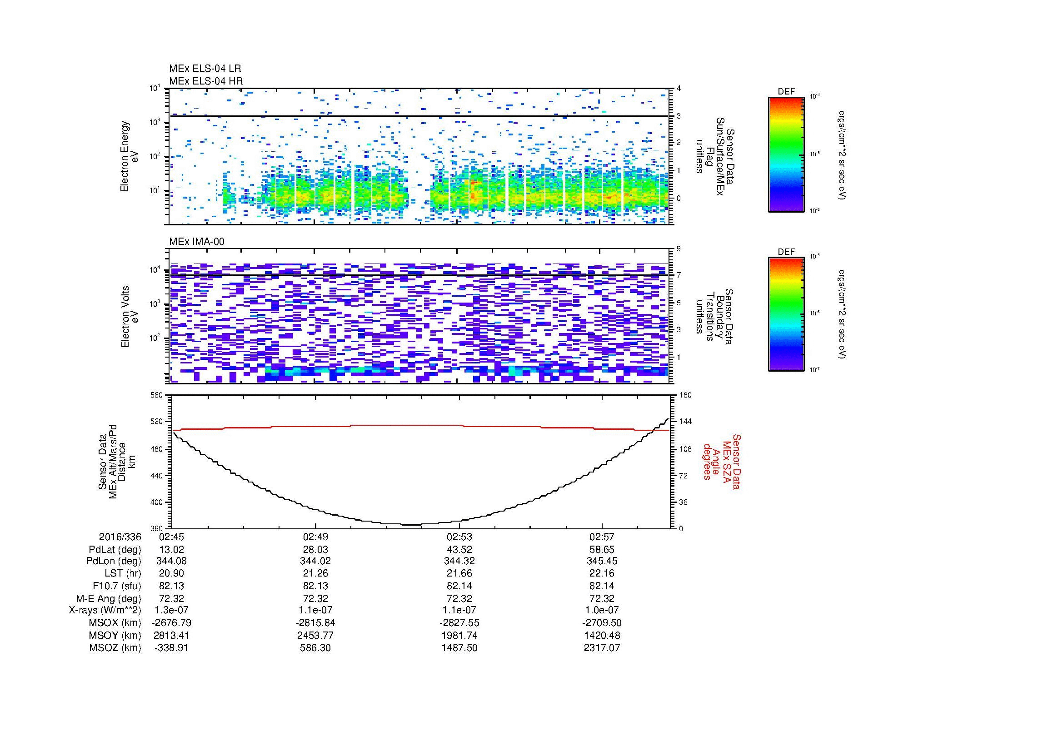Viewport: 1063px width, 751px height.
Task: Click the 'MEx ELS-04 HR' title text
Action: pos(206,81)
